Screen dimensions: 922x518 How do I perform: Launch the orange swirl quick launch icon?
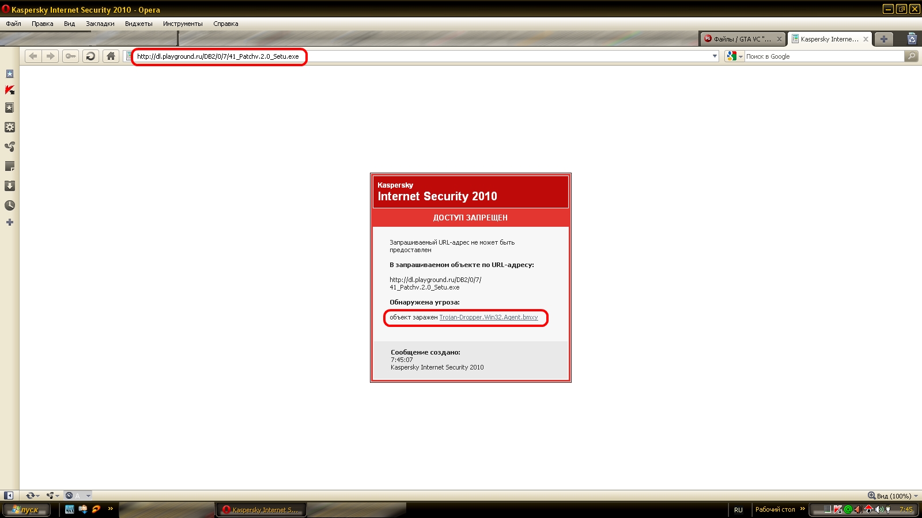[x=96, y=509]
